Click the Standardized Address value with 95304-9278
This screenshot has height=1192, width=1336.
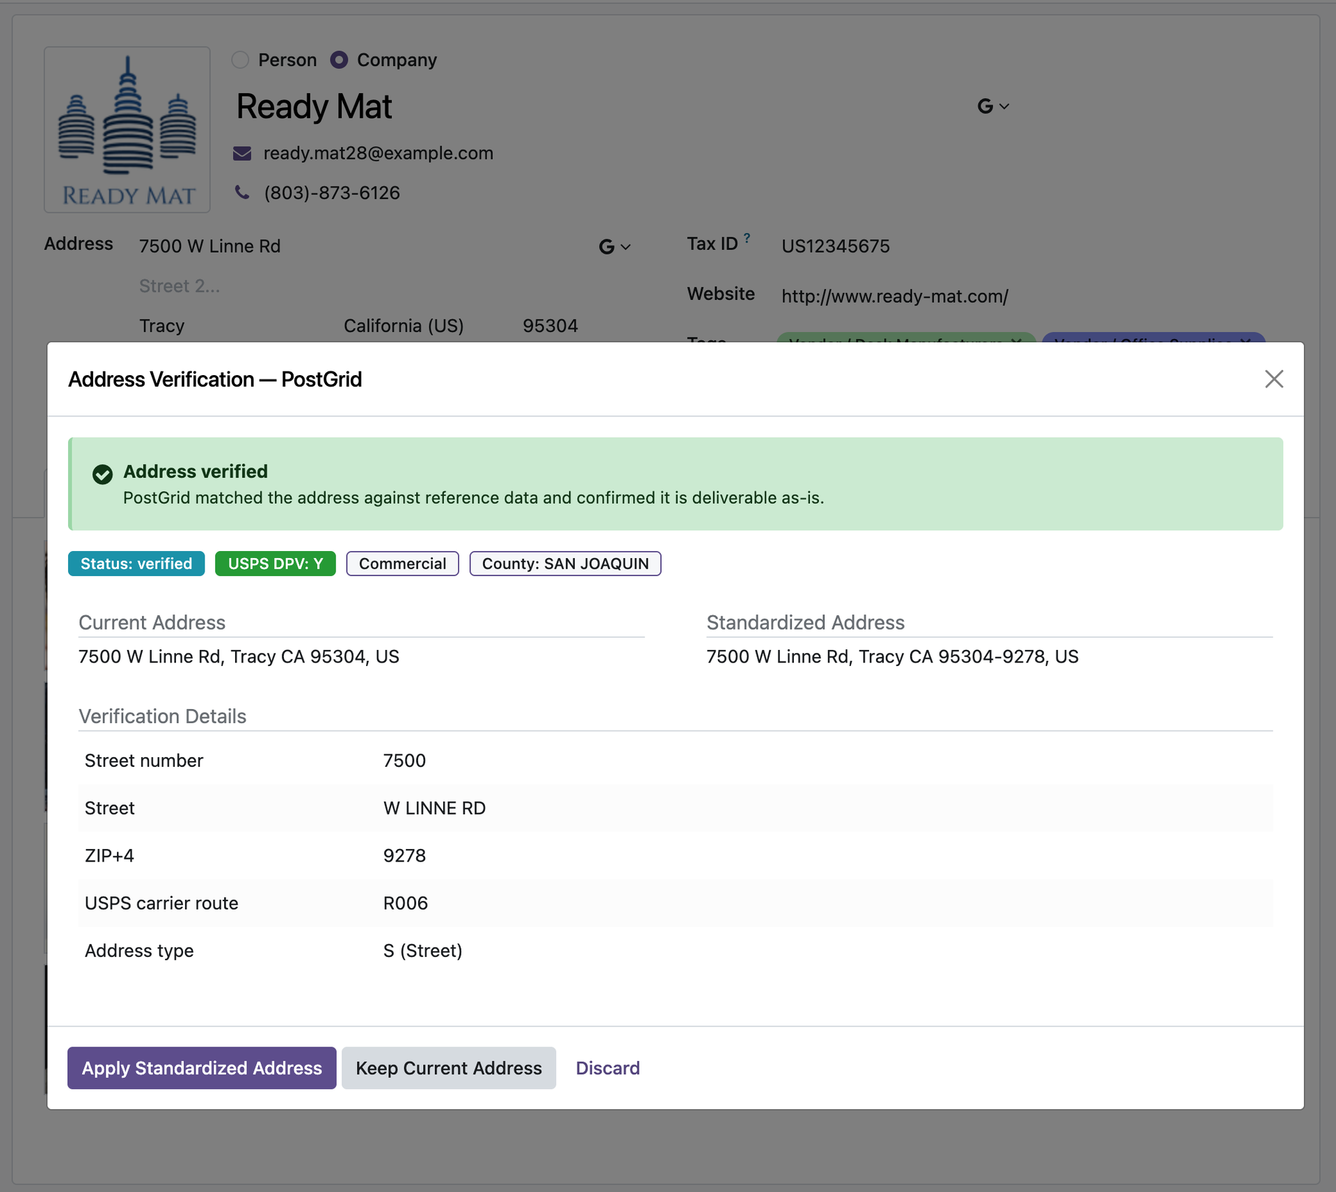point(892,657)
